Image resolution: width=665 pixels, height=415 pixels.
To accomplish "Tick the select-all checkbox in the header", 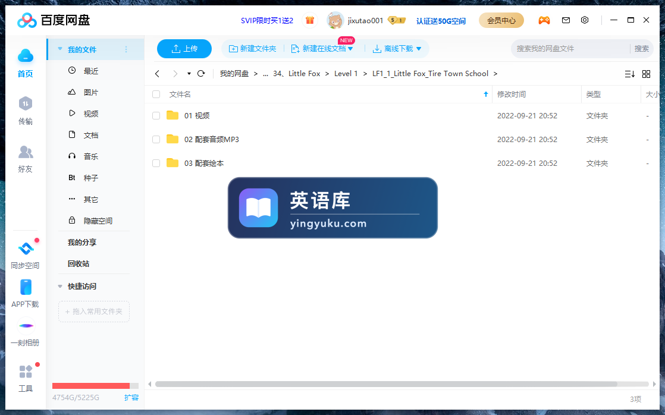I will click(x=156, y=94).
